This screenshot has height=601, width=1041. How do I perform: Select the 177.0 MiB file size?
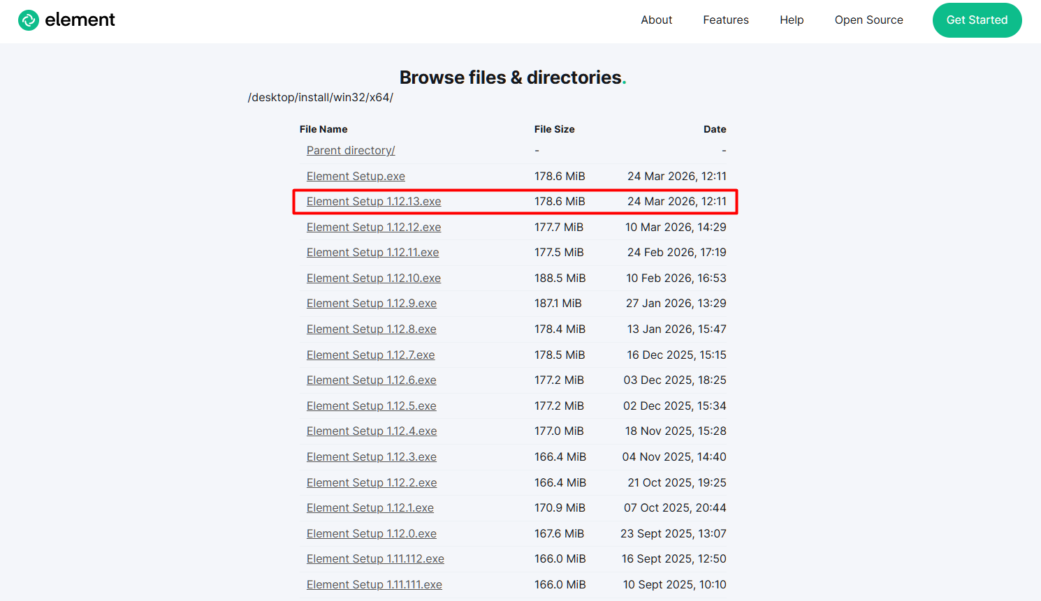(559, 431)
